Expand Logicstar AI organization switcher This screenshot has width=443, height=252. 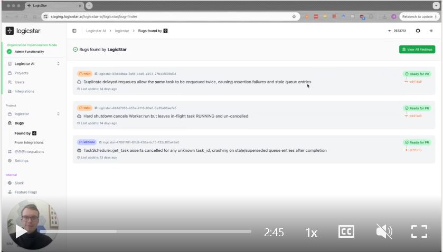pyautogui.click(x=58, y=64)
